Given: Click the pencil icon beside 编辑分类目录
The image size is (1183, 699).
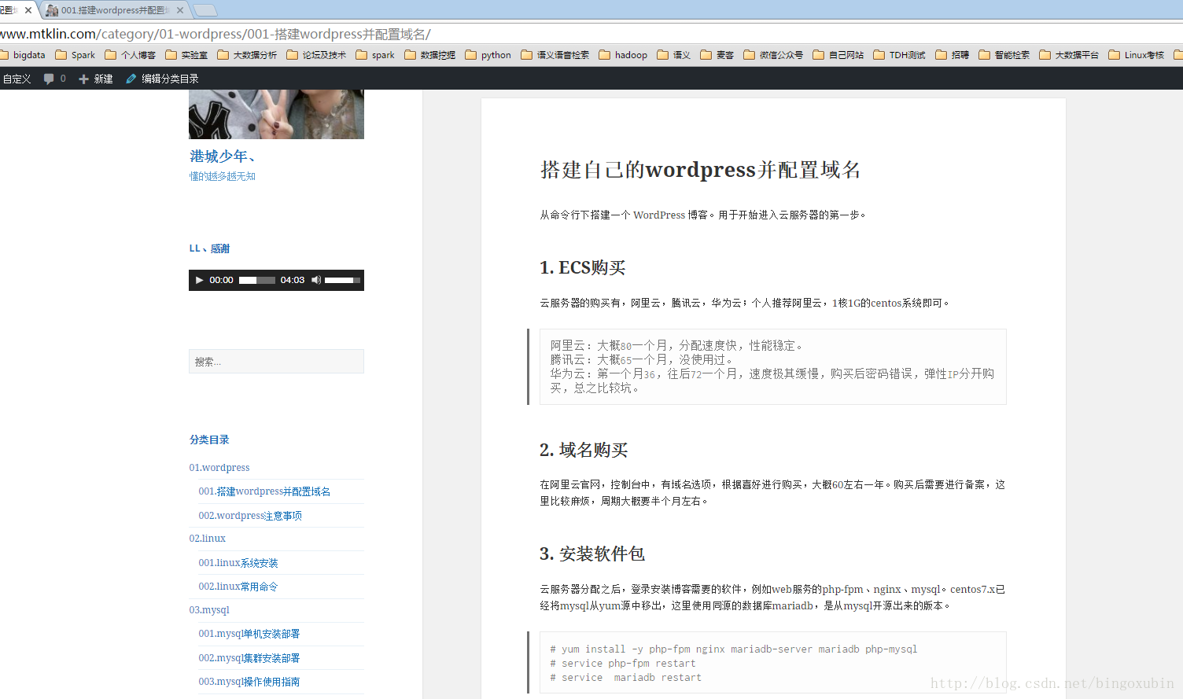Looking at the screenshot, I should click(x=131, y=78).
